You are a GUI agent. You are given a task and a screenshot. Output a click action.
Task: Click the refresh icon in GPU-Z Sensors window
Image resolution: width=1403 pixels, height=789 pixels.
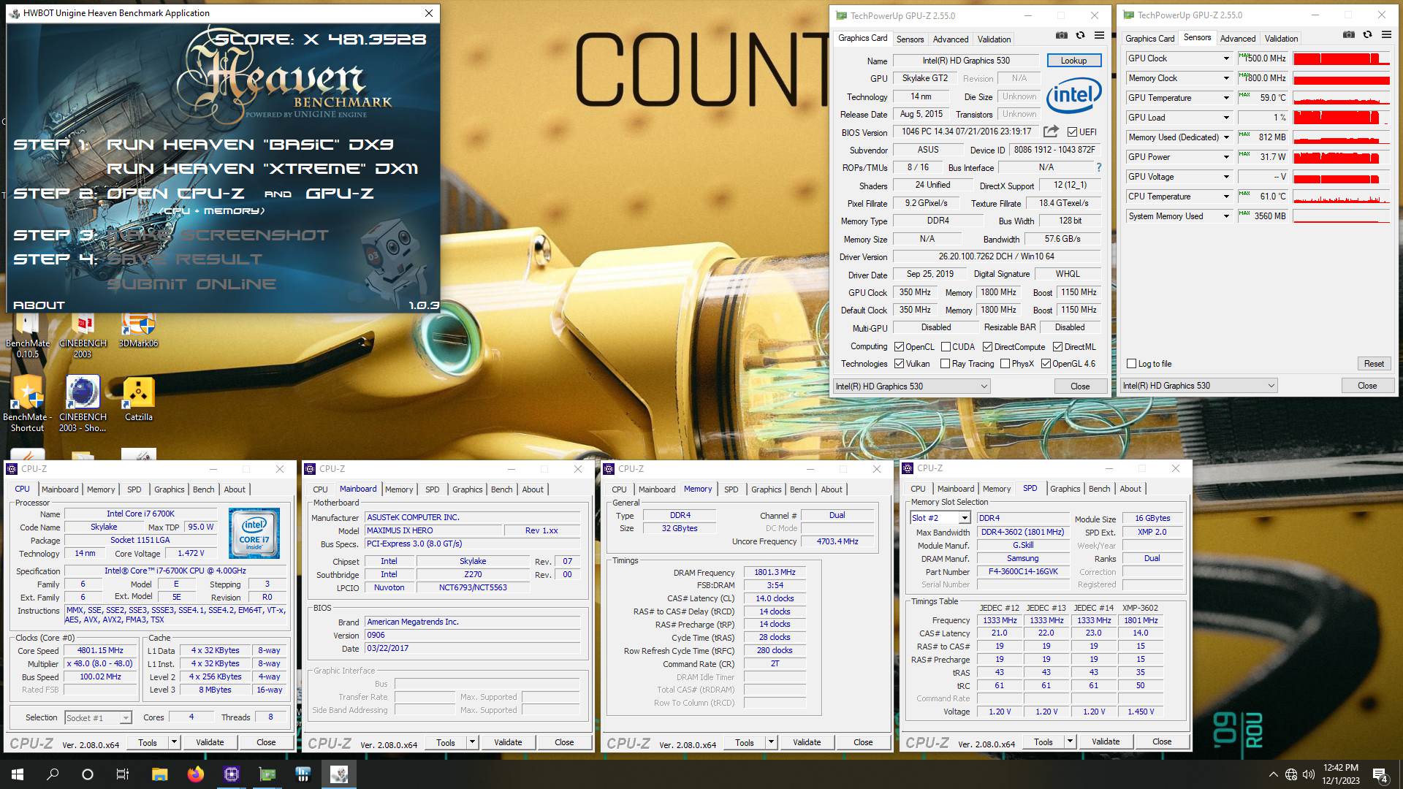point(1367,34)
